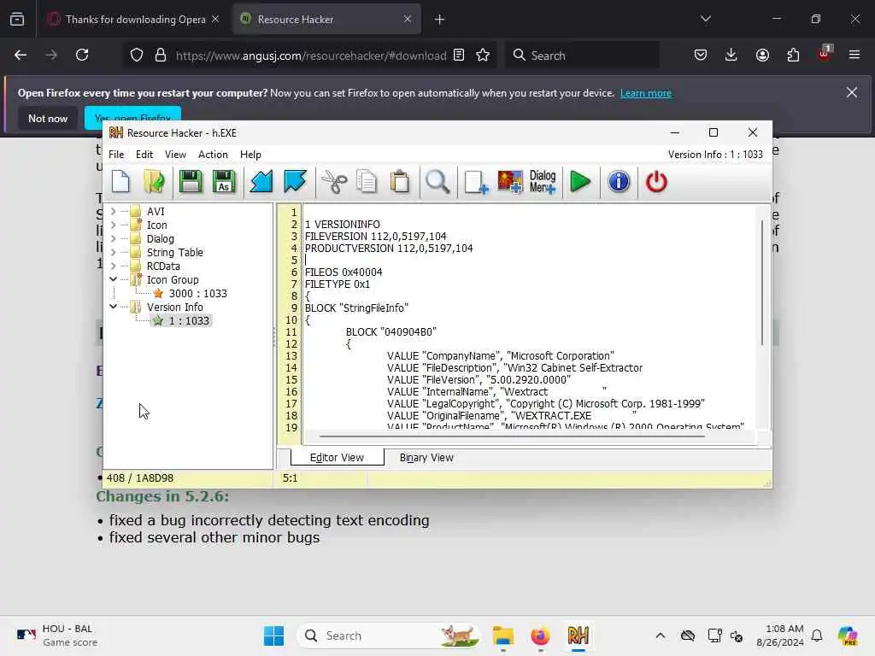Click the right blue arrow navigation icon
The width and height of the screenshot is (875, 656).
click(x=295, y=182)
